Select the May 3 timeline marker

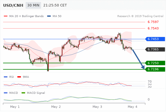click(97, 107)
